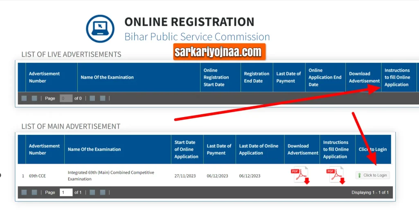Click '06/12/2023' in Last Date of Payment column
This screenshot has height=213, width=419.
[217, 176]
